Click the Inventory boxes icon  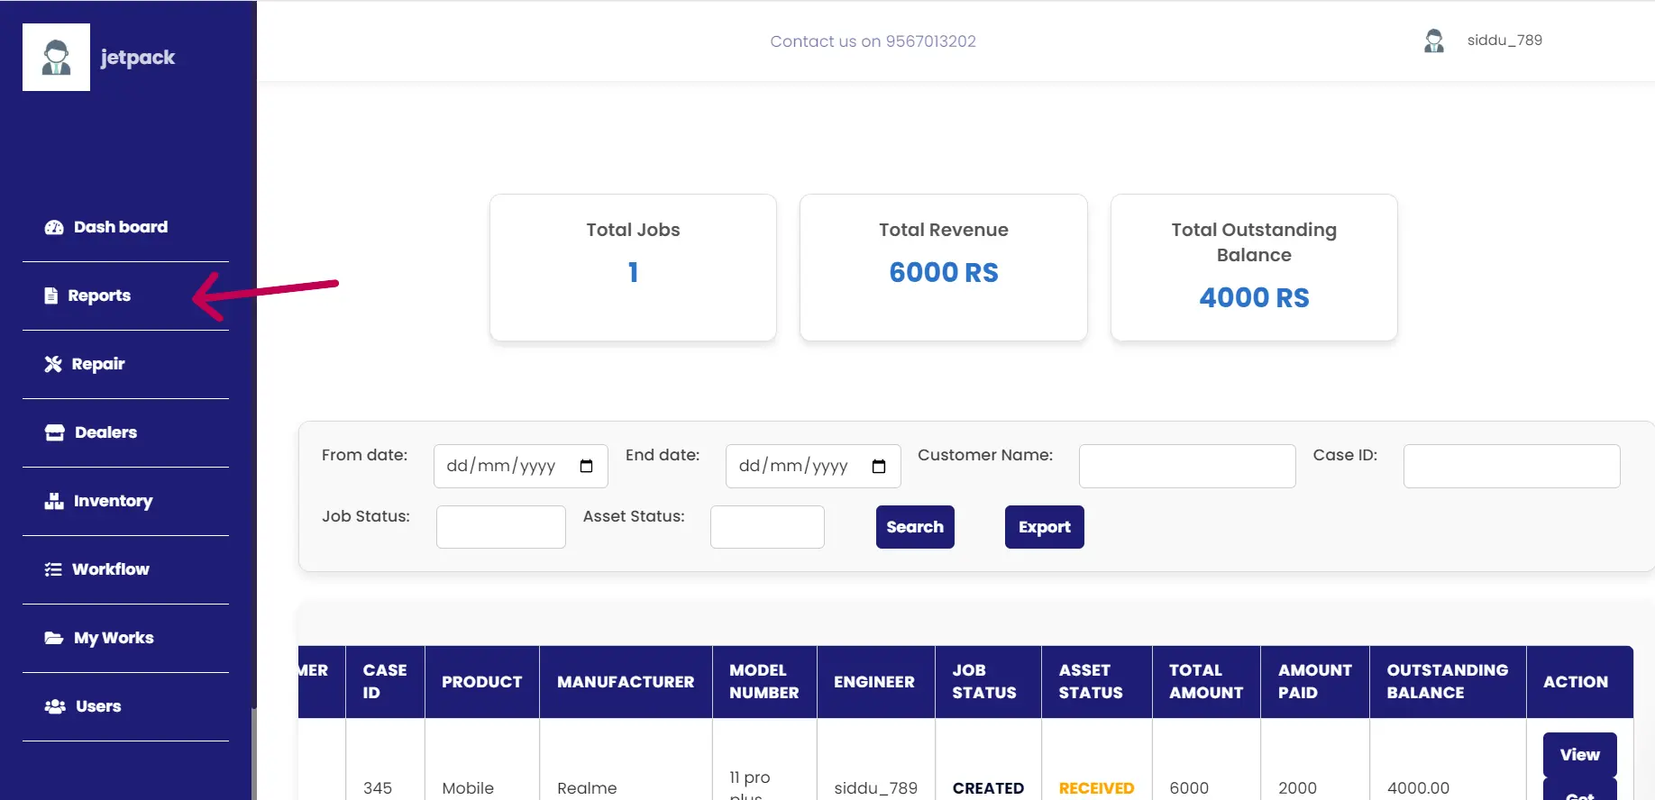click(54, 501)
